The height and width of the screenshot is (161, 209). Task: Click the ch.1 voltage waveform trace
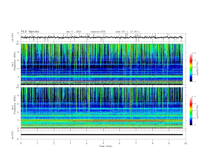(x=102, y=37)
